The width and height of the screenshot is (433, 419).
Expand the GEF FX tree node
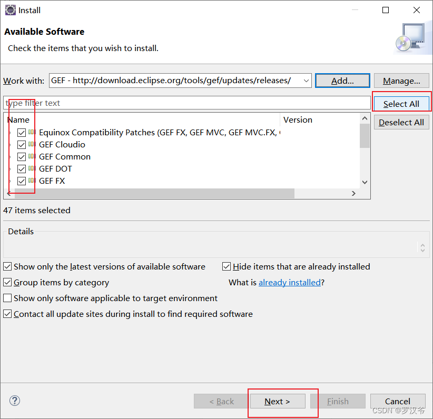click(10, 182)
